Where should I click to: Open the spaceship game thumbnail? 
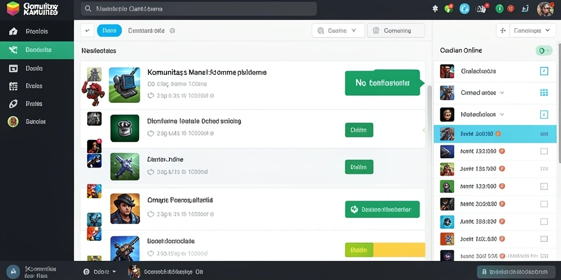124,166
